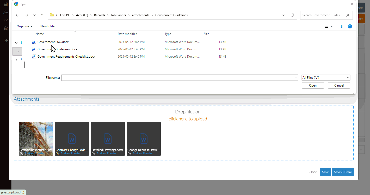Open the Detailed Drawings.docx attachment tile

(108, 139)
